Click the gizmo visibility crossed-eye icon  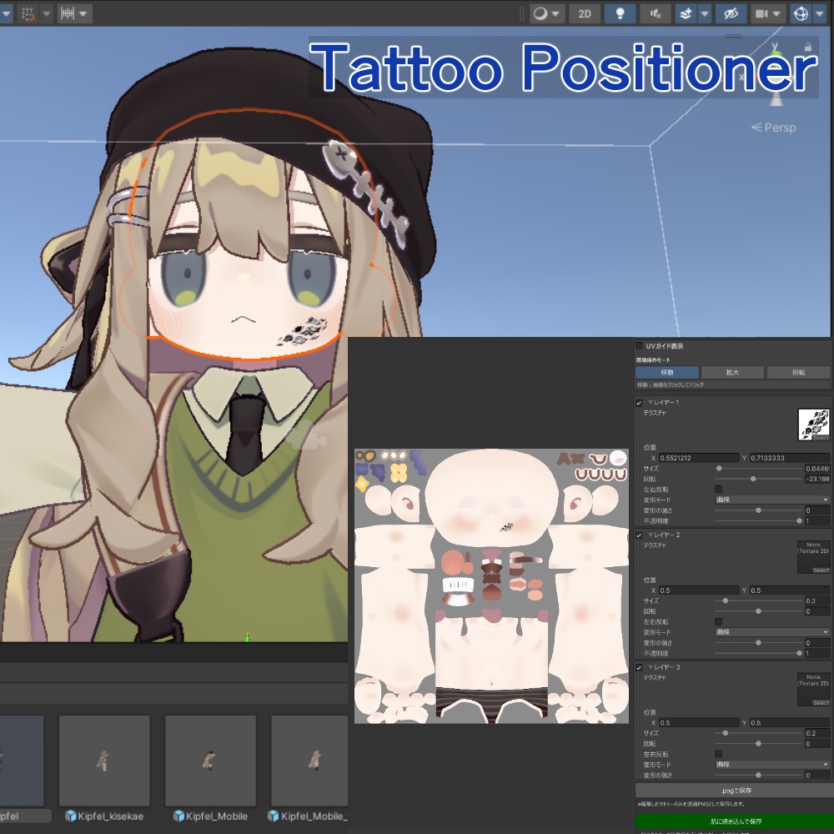732,13
